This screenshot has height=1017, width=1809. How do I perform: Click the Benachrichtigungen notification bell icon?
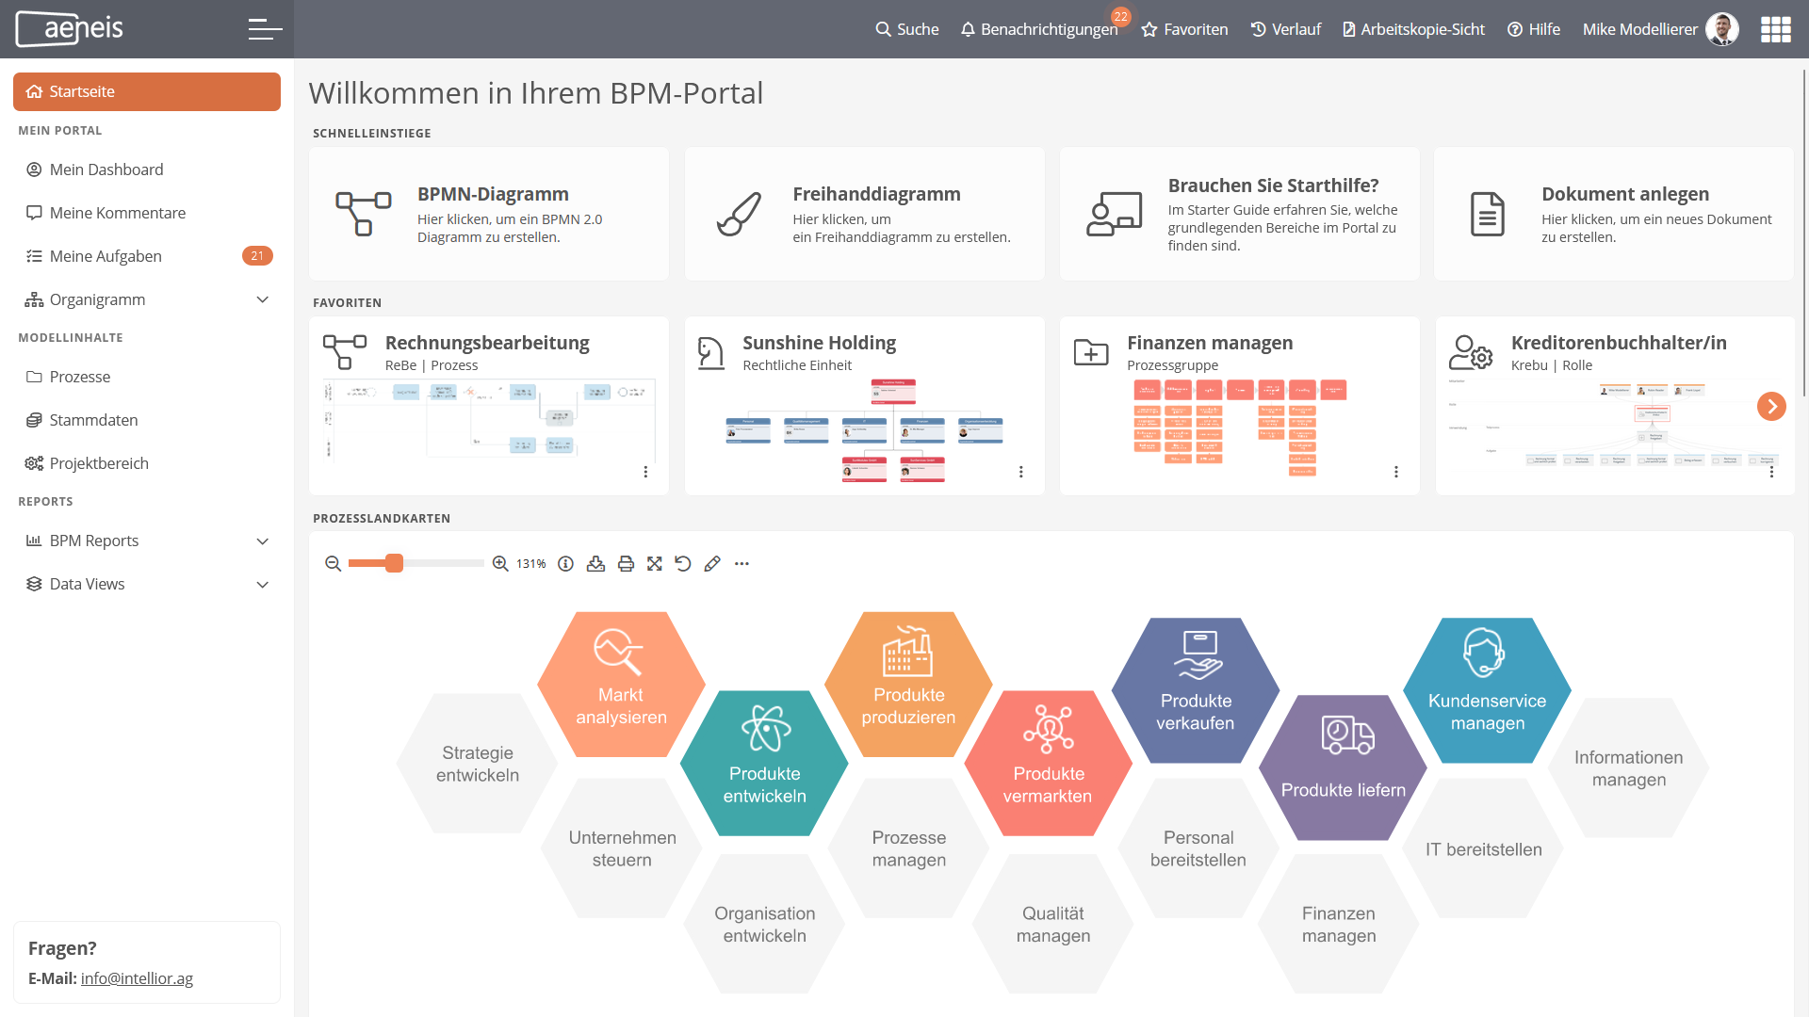[x=968, y=28]
